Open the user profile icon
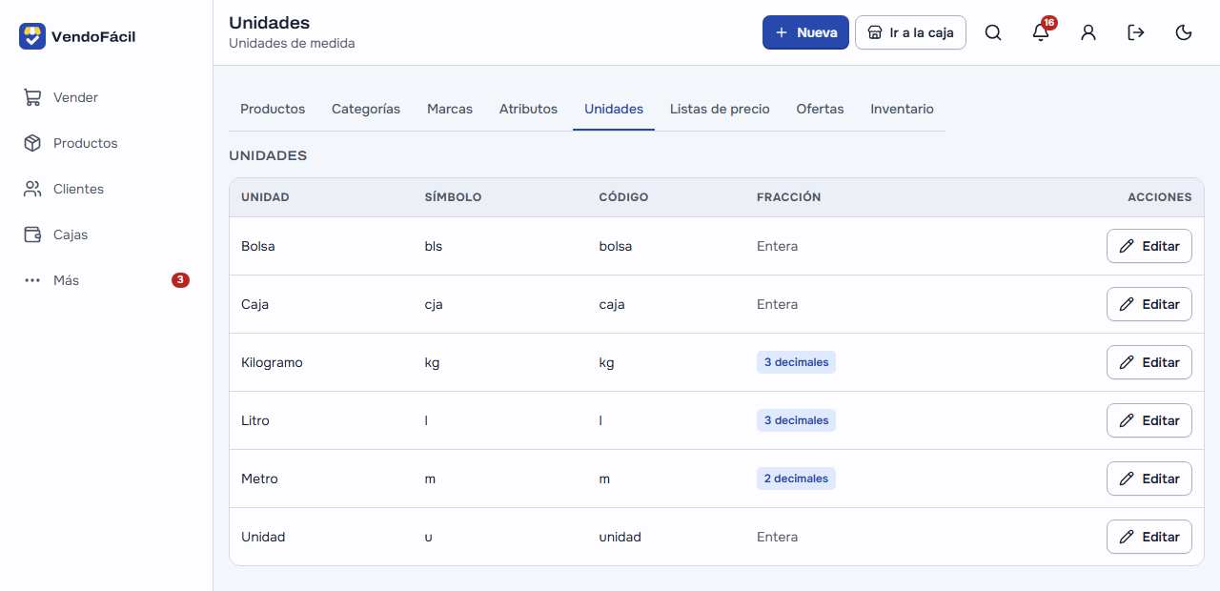Viewport: 1220px width, 591px height. pos(1088,32)
